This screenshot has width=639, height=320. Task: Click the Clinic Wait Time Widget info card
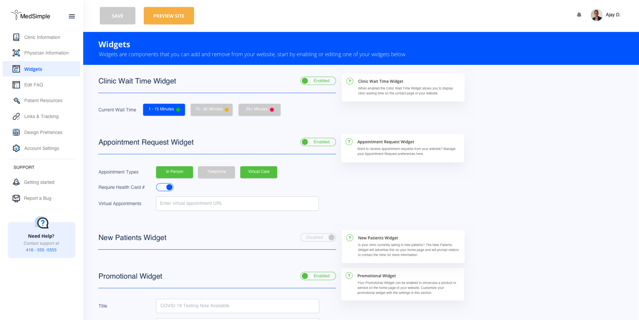[403, 87]
